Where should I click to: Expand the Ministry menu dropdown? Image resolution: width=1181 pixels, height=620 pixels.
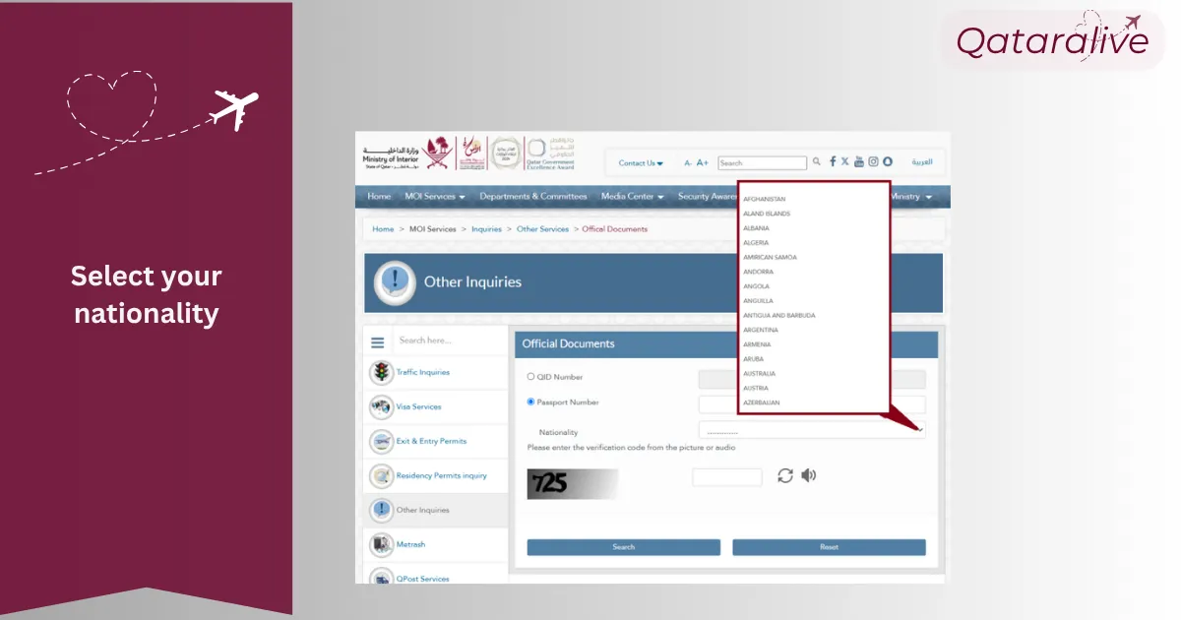pyautogui.click(x=911, y=197)
